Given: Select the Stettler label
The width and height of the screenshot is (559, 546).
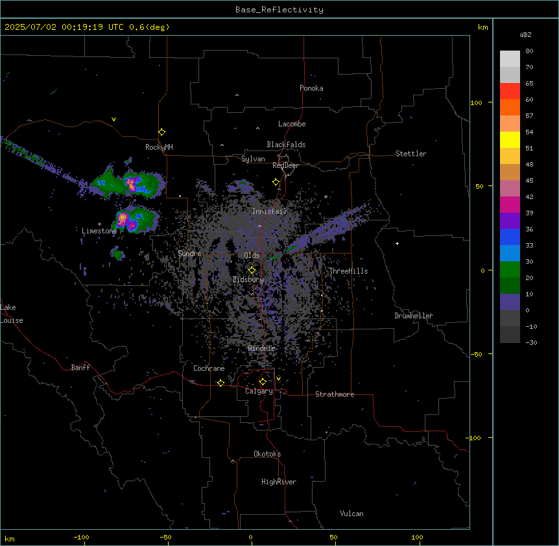Looking at the screenshot, I should coord(411,154).
